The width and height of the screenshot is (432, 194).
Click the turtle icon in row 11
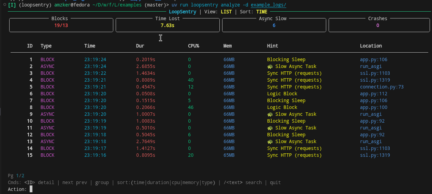click(x=270, y=128)
